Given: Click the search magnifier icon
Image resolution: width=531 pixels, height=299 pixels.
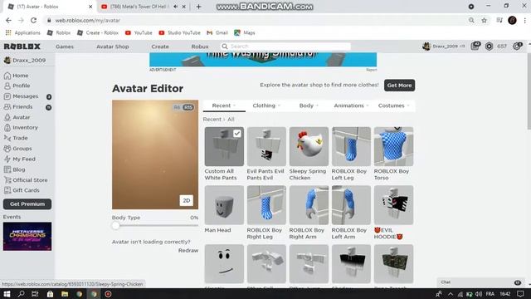Looking at the screenshot, I should click(225, 47).
